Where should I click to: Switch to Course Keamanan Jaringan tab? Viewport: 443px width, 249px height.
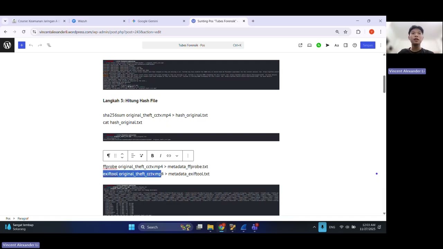(38, 21)
